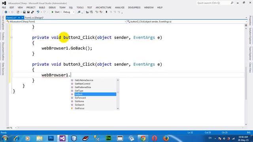Open the Document Outline side panel tab
This screenshot has height=142, width=253.
tap(3, 51)
